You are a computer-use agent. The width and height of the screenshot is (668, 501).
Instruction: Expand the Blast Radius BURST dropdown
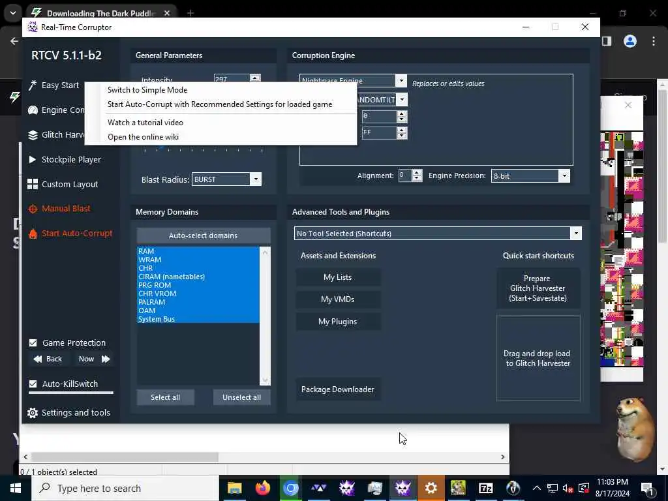coord(256,179)
